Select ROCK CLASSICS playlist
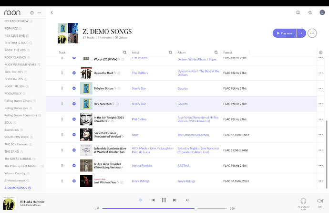Screen dimensions: 329x213 tap(15, 57)
